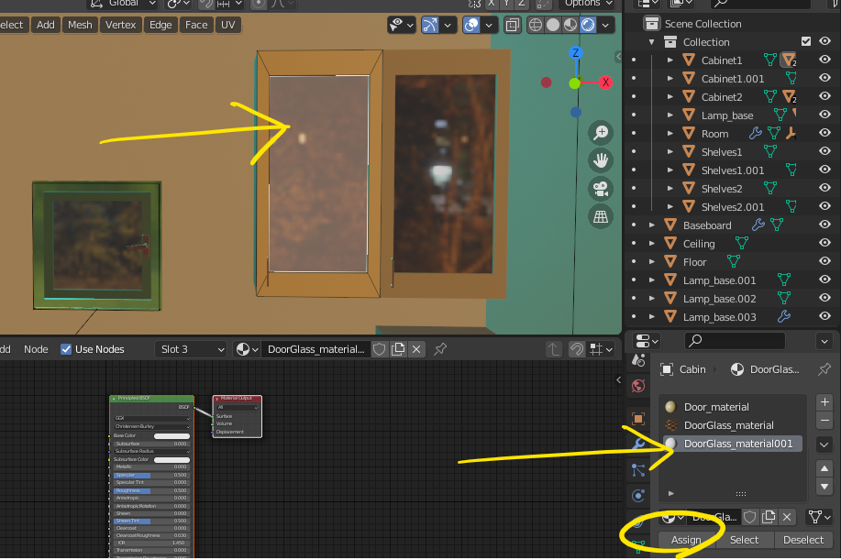Toggle X-ray mode in viewport header
The image size is (841, 560).
[513, 25]
